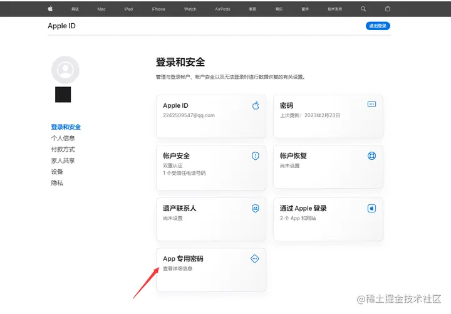451x314 pixels.
Task: Open the search magnifier icon
Action: coord(363,9)
